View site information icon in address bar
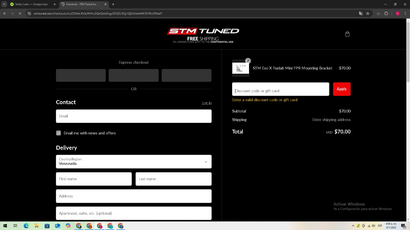Viewport: 410px width, 230px height. [29, 13]
